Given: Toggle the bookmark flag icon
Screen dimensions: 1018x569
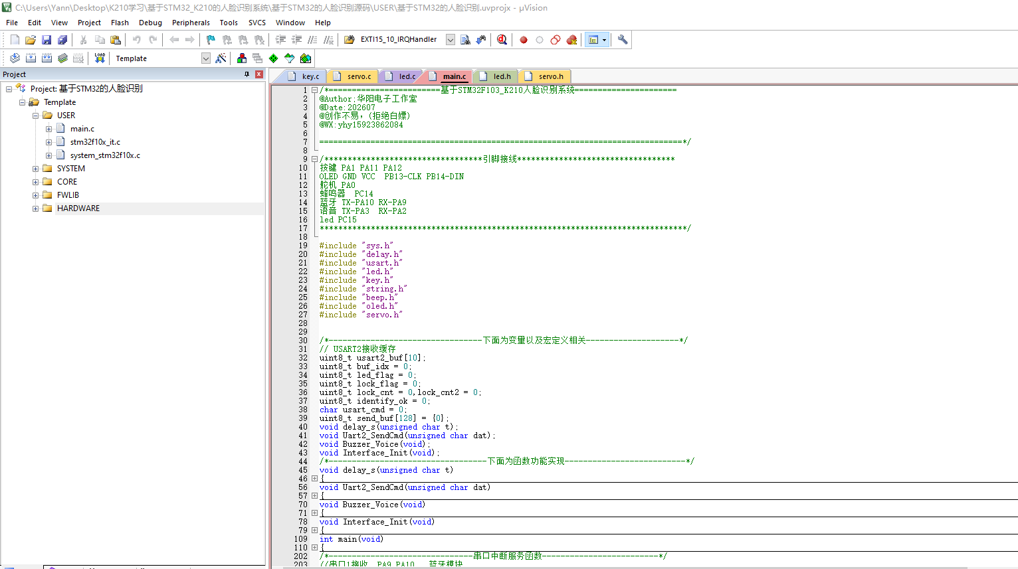Looking at the screenshot, I should (211, 40).
